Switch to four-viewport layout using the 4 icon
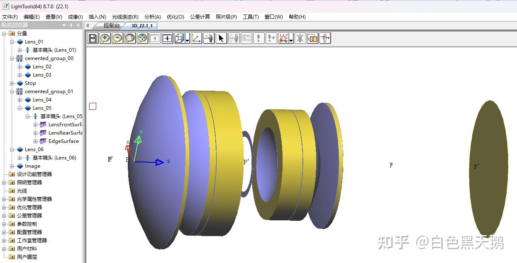This screenshot has width=517, height=263. tap(166, 38)
